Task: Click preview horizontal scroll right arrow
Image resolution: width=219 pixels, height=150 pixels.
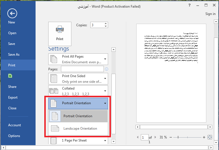Action: tap(210, 127)
